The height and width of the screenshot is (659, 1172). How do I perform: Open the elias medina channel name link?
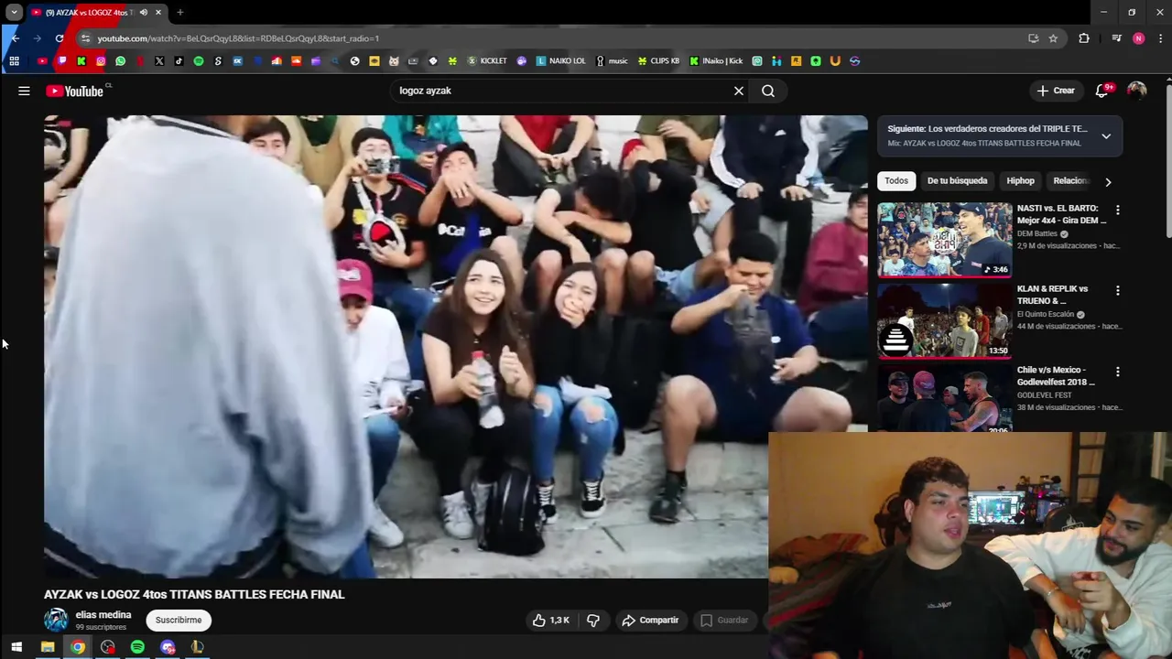[103, 615]
